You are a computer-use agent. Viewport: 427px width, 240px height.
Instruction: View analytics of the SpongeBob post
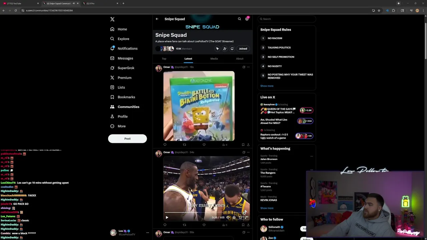225,145
